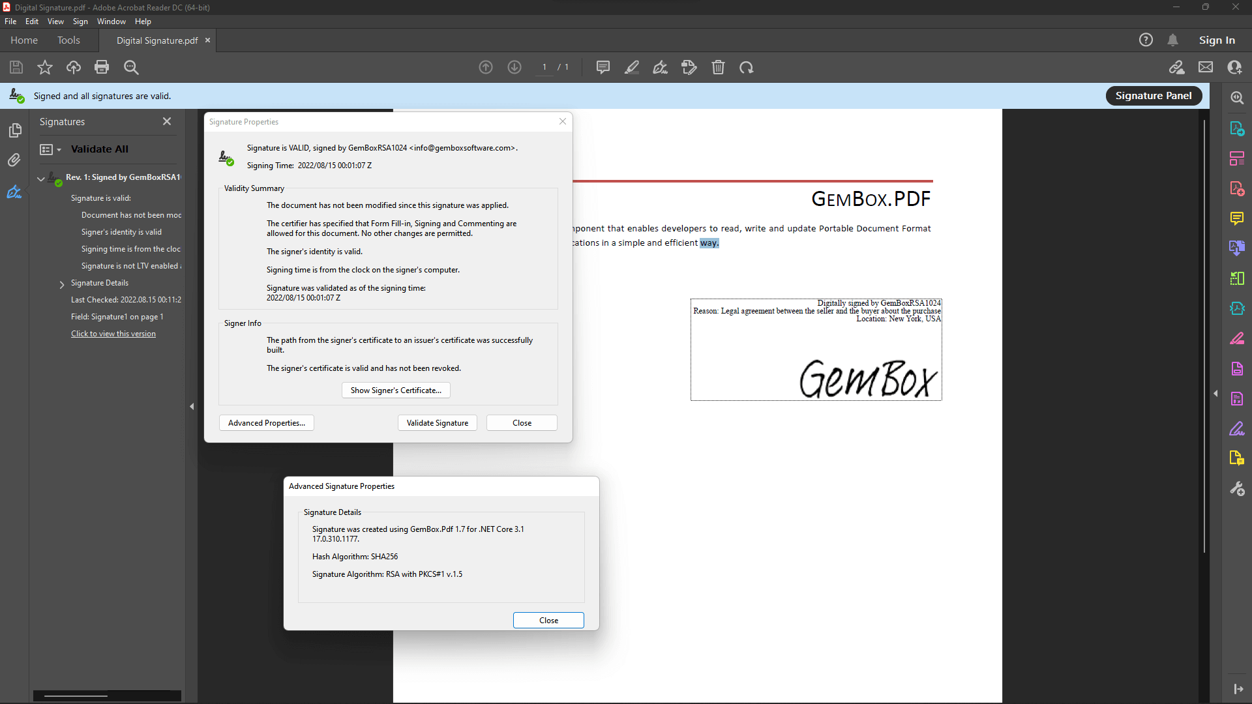Image resolution: width=1252 pixels, height=704 pixels.
Task: Open the Window menu
Action: pos(111,22)
